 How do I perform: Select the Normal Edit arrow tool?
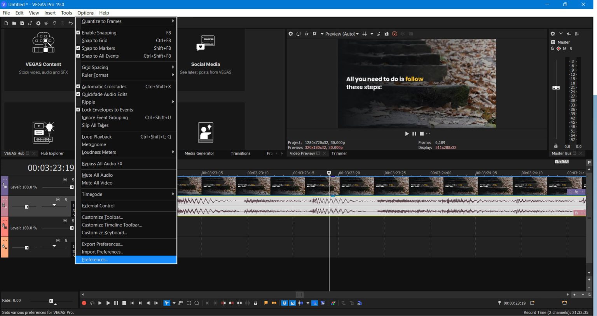(167, 303)
